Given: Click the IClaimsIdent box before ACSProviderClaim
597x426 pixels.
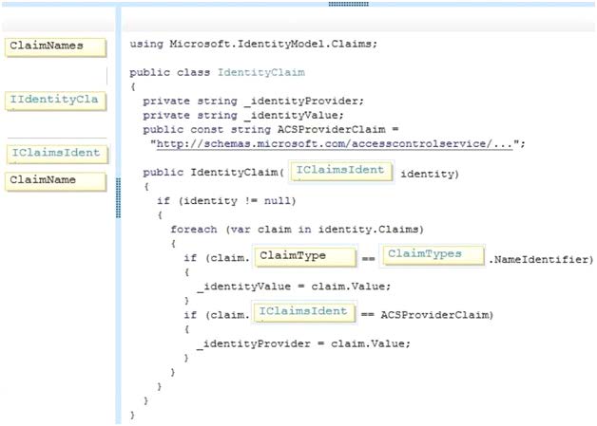Looking at the screenshot, I should pyautogui.click(x=304, y=312).
